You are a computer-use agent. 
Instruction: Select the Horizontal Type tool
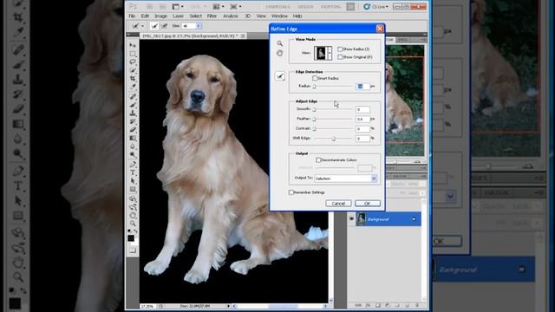(133, 172)
